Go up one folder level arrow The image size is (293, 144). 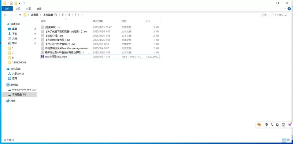click(x=20, y=15)
